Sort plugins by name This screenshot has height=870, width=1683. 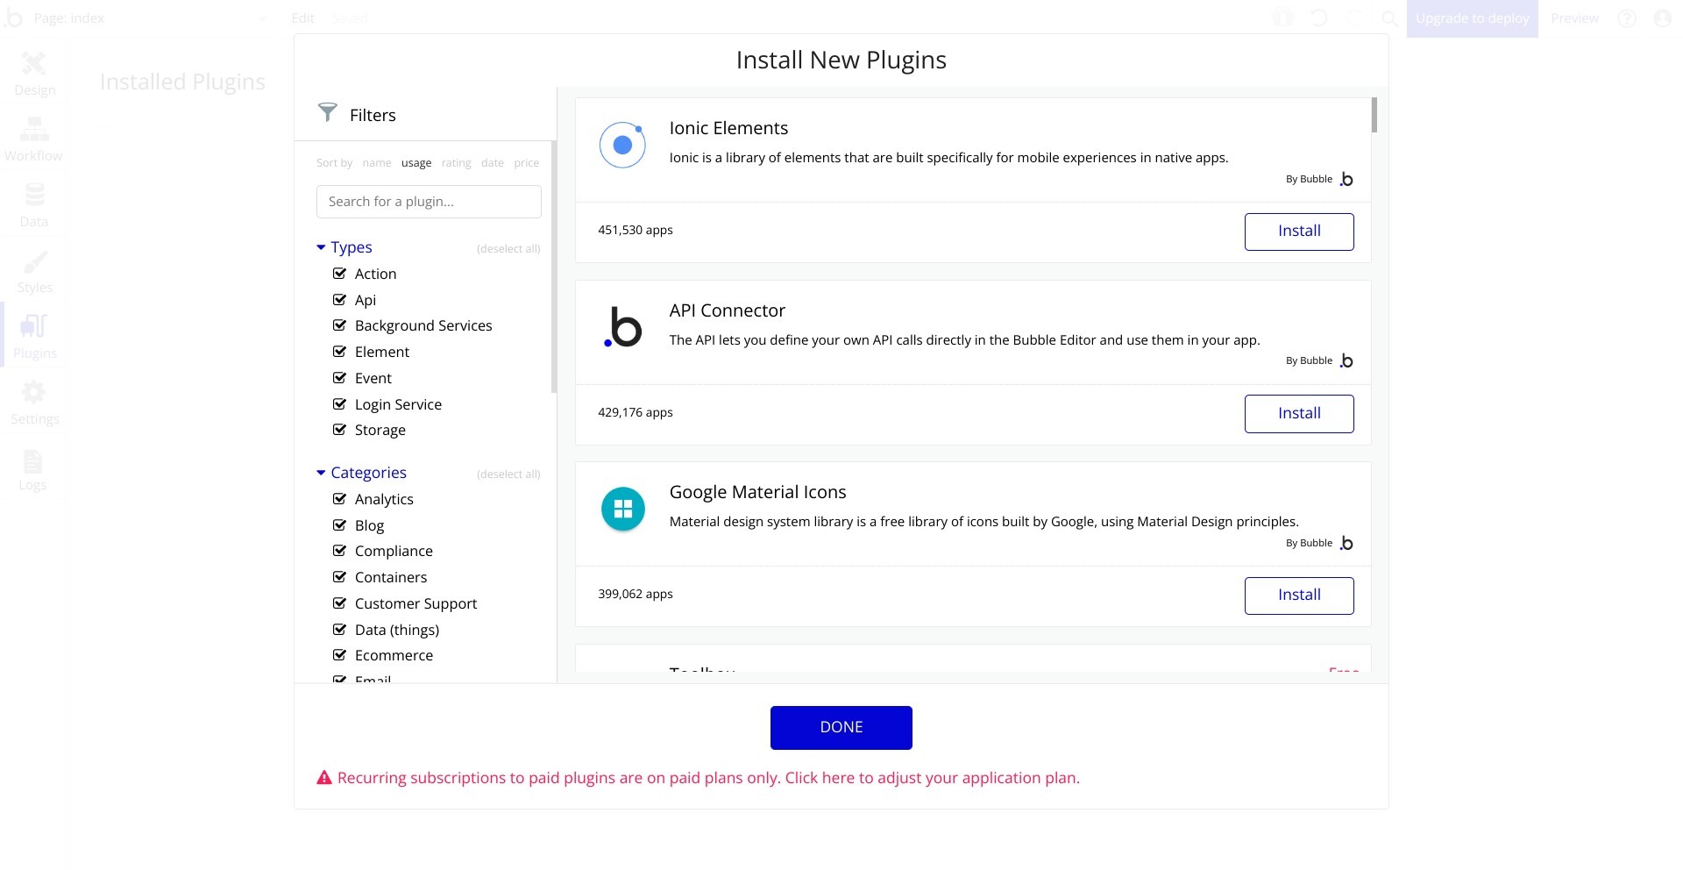377,163
